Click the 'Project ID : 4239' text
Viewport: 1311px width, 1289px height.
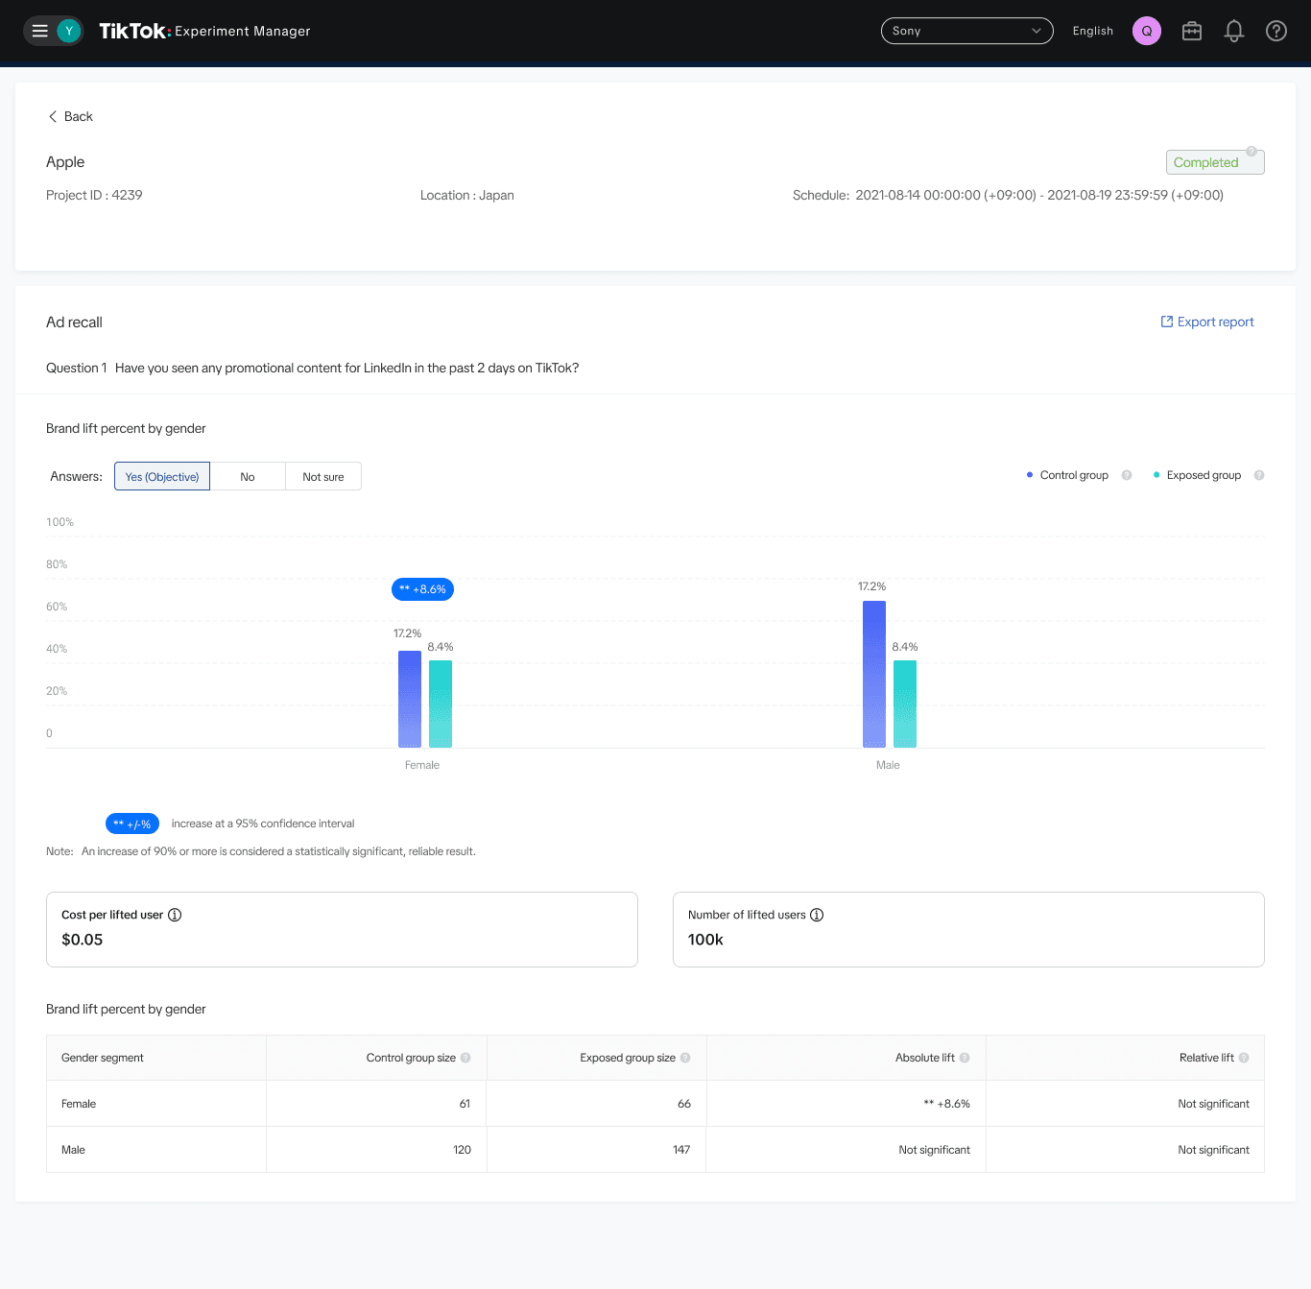[94, 195]
